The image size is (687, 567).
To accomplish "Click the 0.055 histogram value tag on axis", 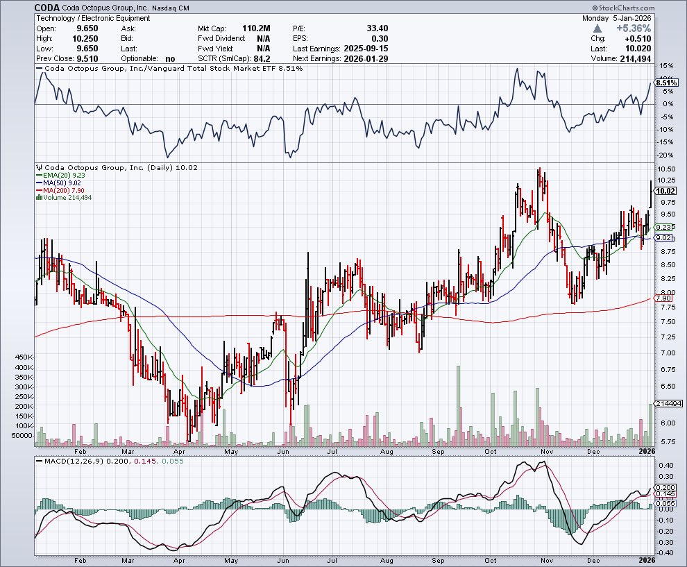I will [666, 503].
